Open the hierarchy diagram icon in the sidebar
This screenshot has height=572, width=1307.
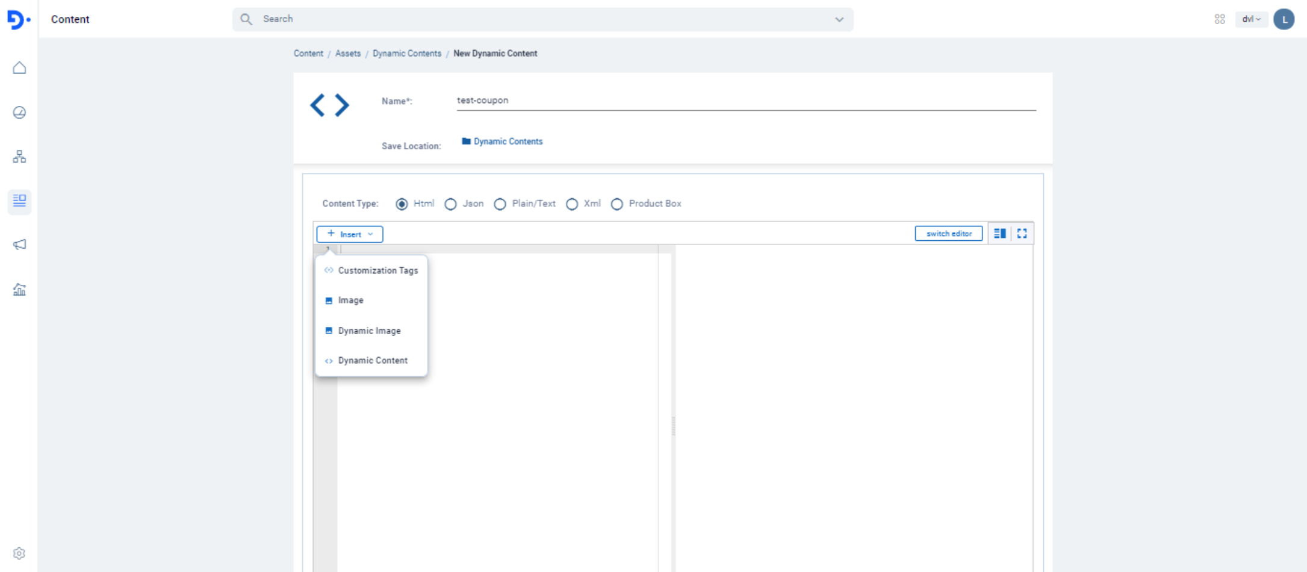pos(19,157)
